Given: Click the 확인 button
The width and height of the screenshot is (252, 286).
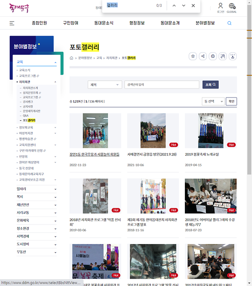Looking at the screenshot, I should click(231, 101).
